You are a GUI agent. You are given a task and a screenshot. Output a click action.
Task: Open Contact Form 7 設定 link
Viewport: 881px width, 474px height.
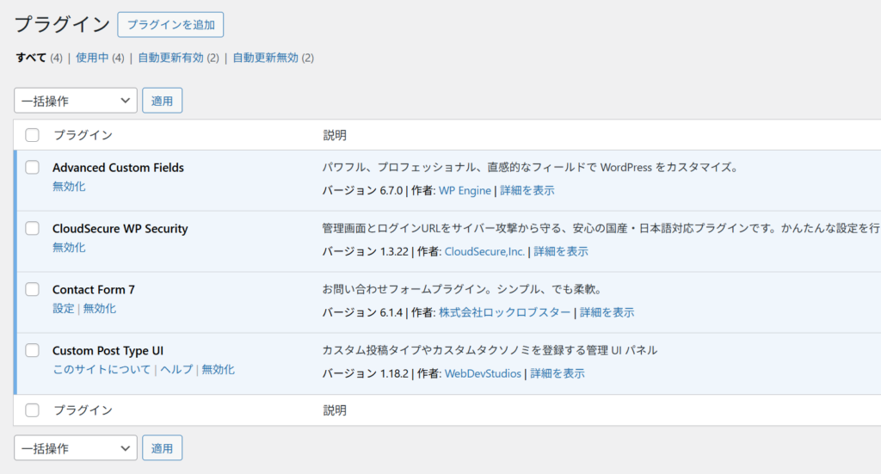(63, 309)
